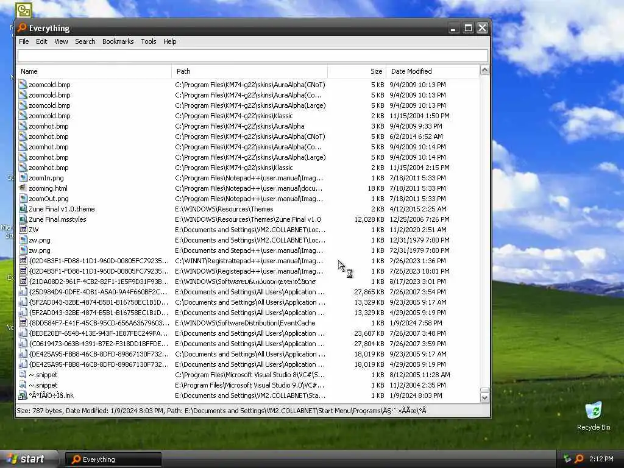Select the zoomOut.png file name

tap(49, 199)
